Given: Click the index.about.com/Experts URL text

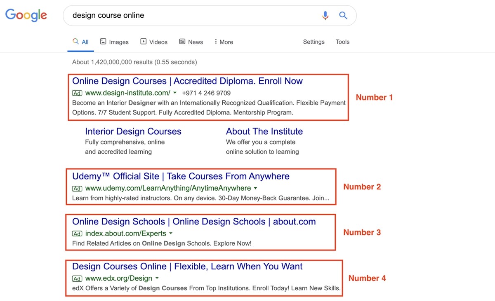Looking at the screenshot, I should 126,233.
